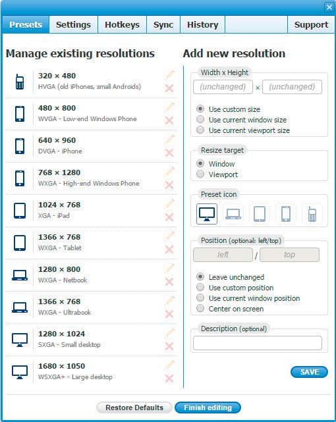The image size is (336, 422).
Task: Edit the 1280 × 800 Netbook preset
Action: (169, 268)
